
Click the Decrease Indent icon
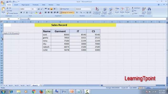point(55,13)
